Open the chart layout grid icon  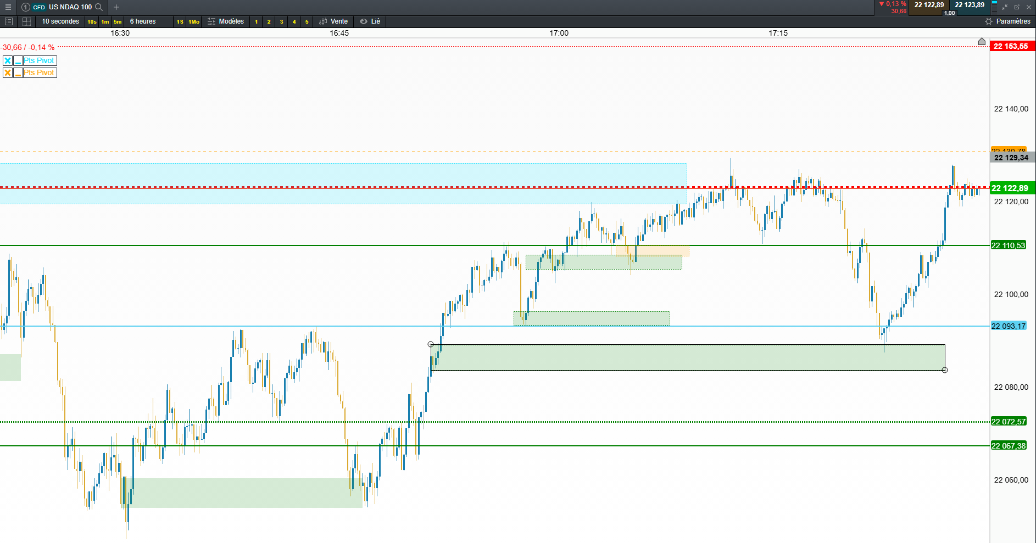(x=26, y=21)
